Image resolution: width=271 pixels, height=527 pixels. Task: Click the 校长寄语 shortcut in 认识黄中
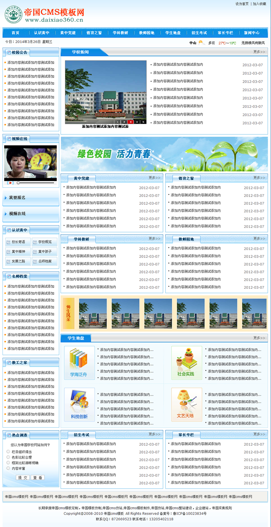18,242
